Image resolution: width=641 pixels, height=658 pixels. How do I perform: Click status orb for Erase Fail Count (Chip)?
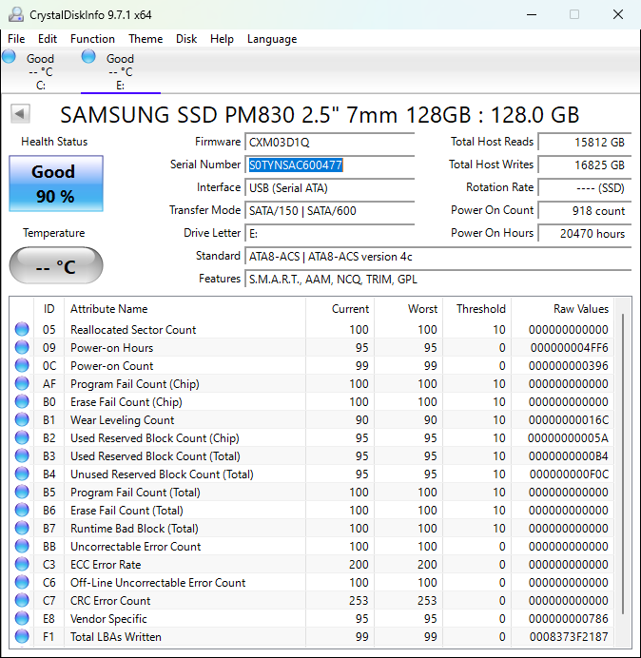[22, 401]
